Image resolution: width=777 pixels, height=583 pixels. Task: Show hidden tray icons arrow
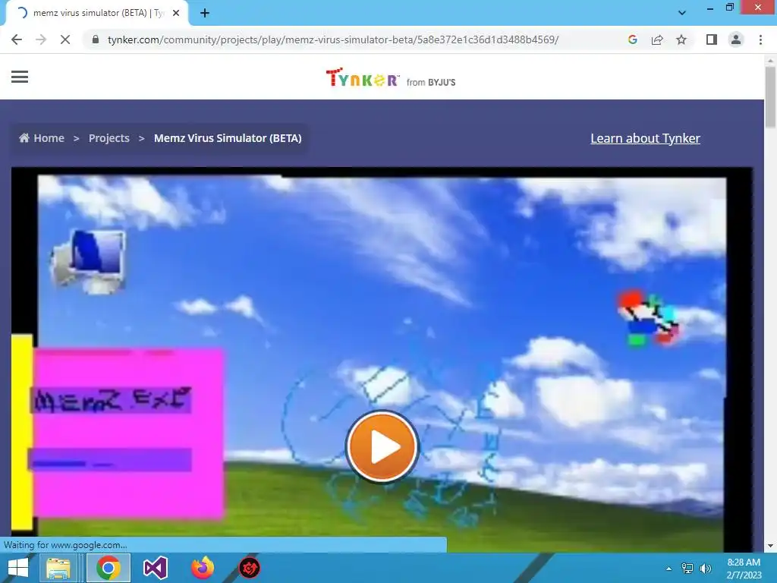[x=668, y=569]
